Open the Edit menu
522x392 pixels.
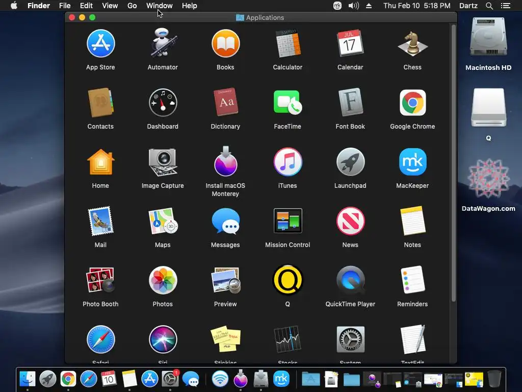(86, 6)
